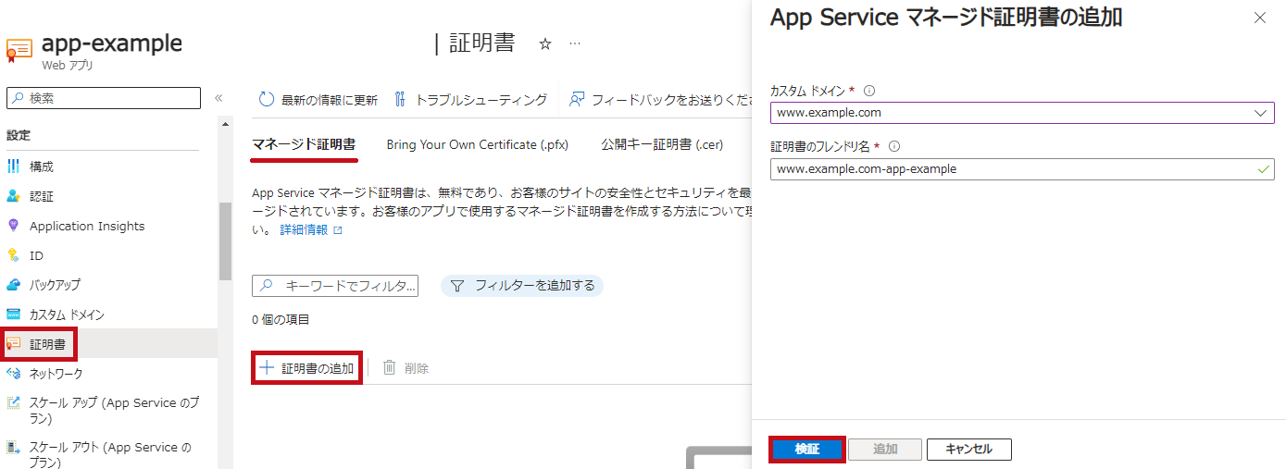Click トラブルシューティング in toolbar
This screenshot has width=1286, height=469.
(x=470, y=99)
